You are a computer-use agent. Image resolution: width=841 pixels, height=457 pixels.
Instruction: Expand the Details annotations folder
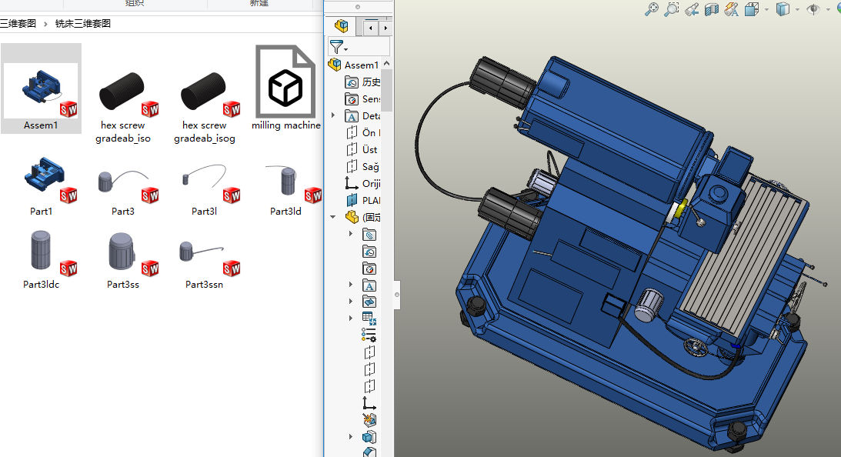(333, 116)
